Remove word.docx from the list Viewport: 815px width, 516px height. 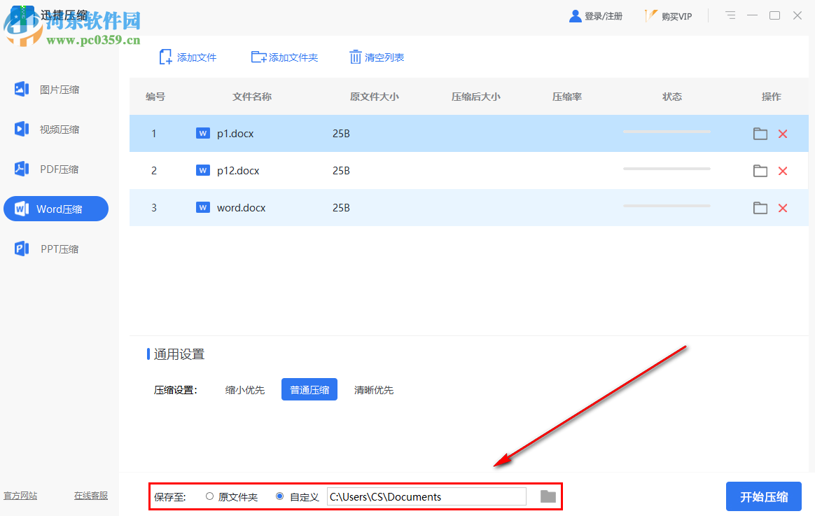[783, 207]
